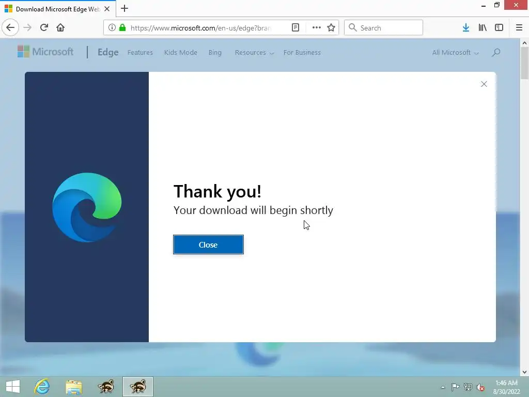This screenshot has height=397, width=529.
Task: Go back with the browser back arrow
Action: [x=10, y=27]
